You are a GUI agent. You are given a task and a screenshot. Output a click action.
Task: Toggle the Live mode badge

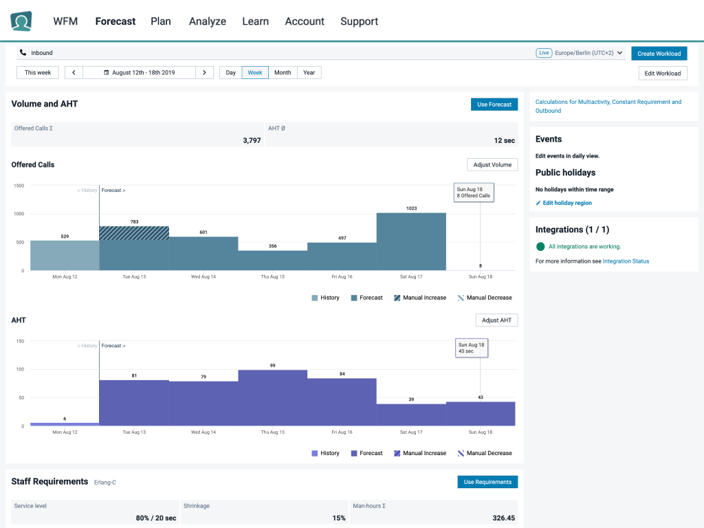(x=544, y=52)
